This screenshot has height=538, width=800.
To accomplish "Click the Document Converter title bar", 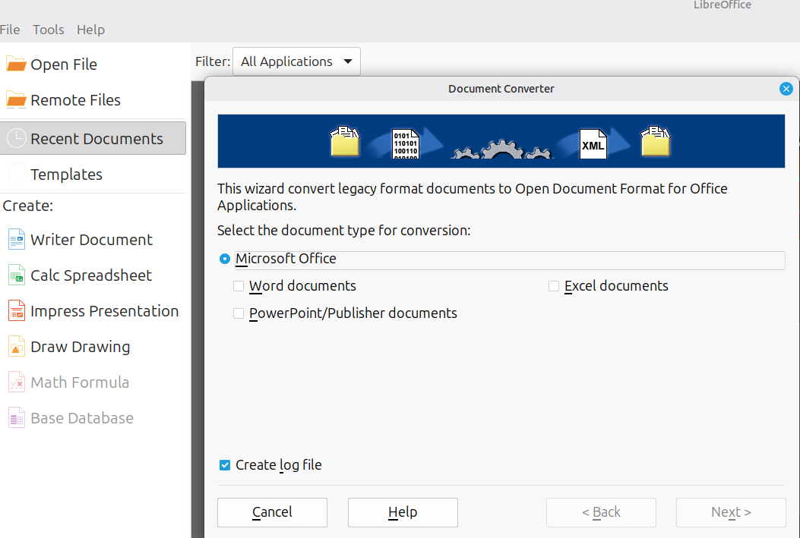I will coord(501,89).
